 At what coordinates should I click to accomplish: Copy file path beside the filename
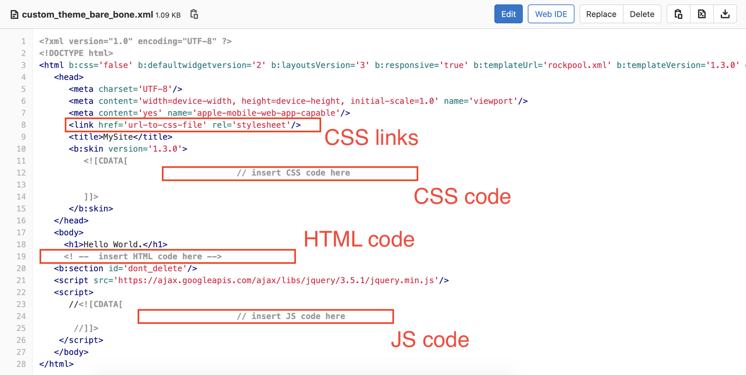pos(194,14)
